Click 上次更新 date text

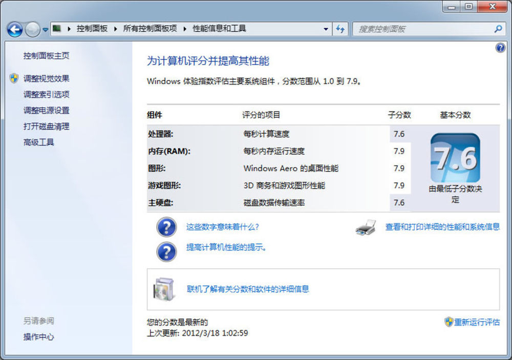click(197, 333)
